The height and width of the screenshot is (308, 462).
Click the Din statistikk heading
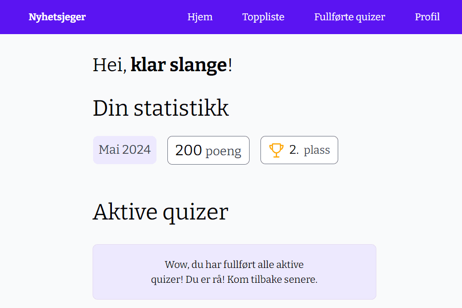pyautogui.click(x=161, y=108)
